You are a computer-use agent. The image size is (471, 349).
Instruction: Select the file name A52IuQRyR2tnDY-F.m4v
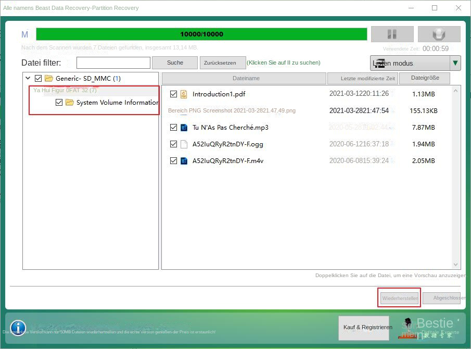[x=227, y=161]
